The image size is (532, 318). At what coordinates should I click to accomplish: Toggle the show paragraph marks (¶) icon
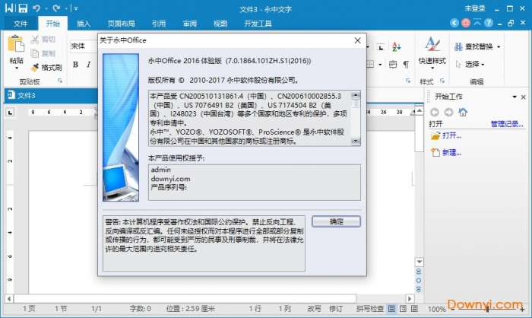(x=406, y=64)
